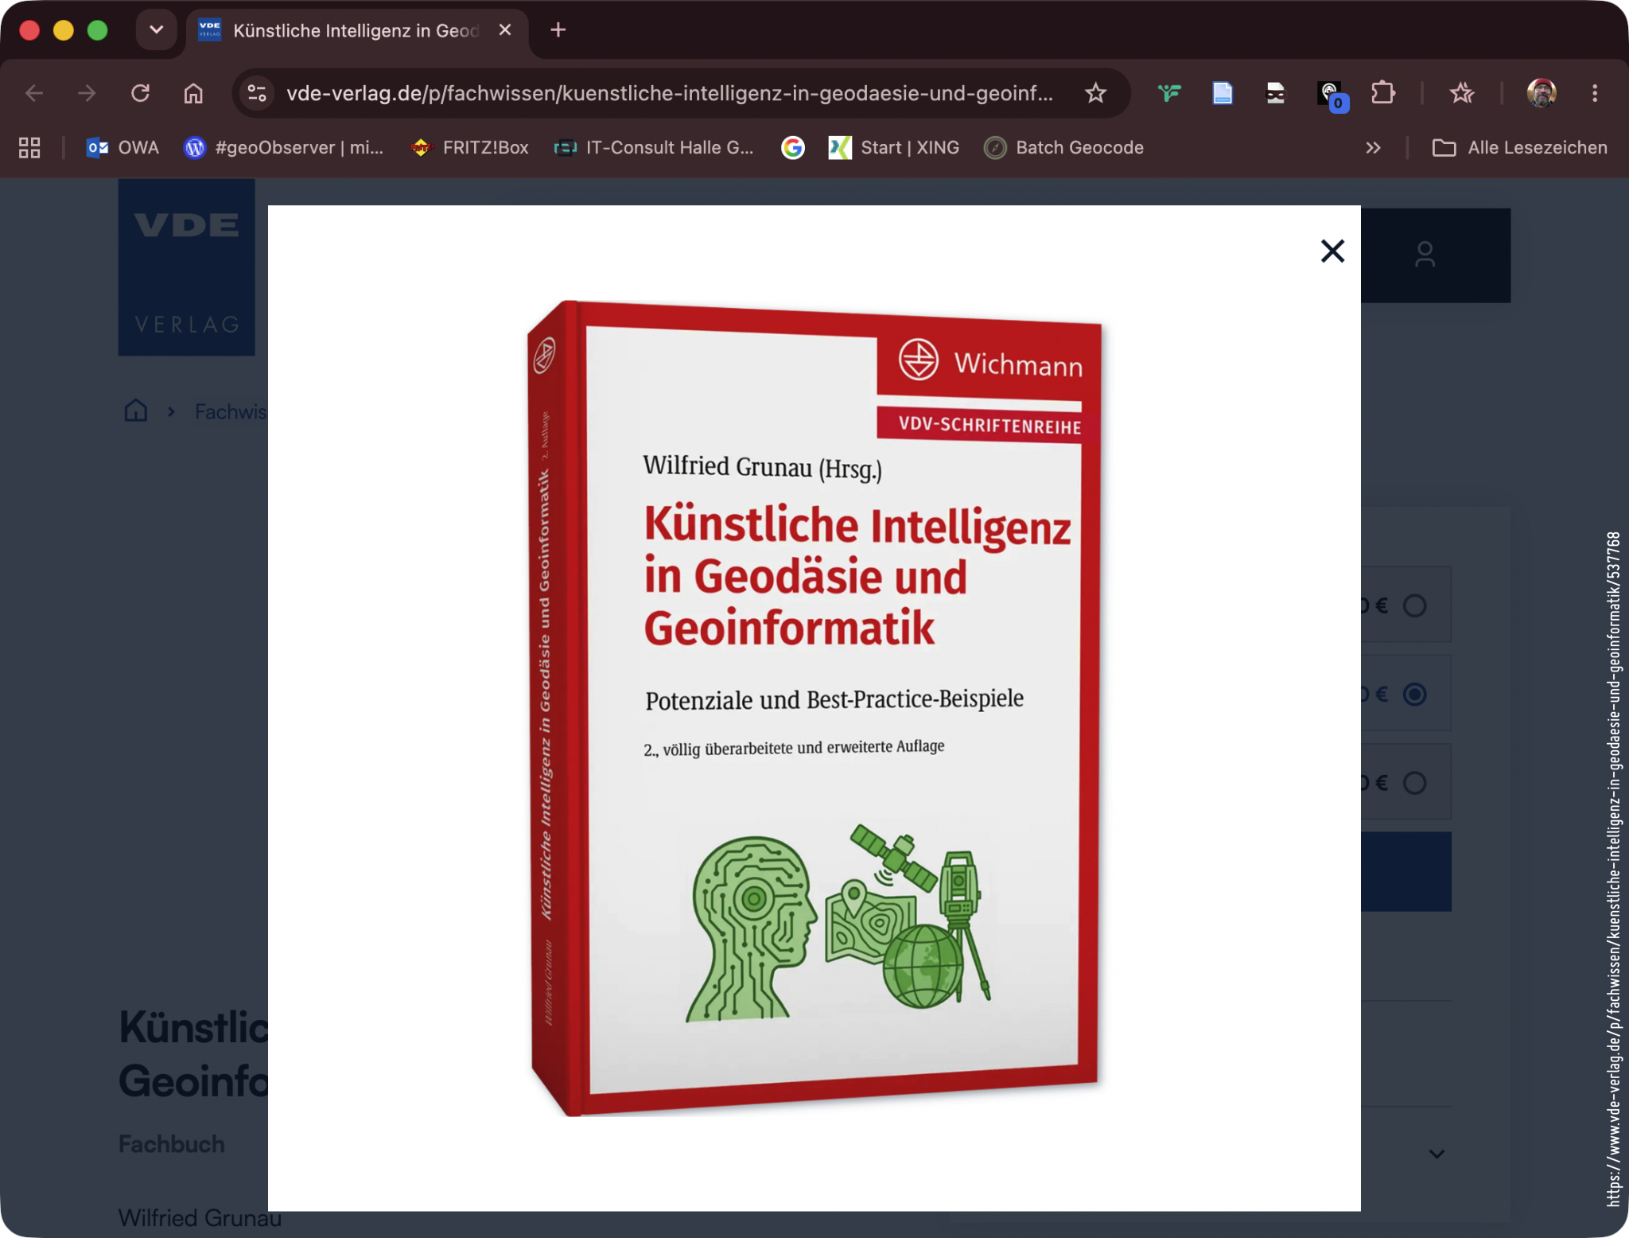Open the incognito-style extension icon
1629x1238 pixels.
1275,93
